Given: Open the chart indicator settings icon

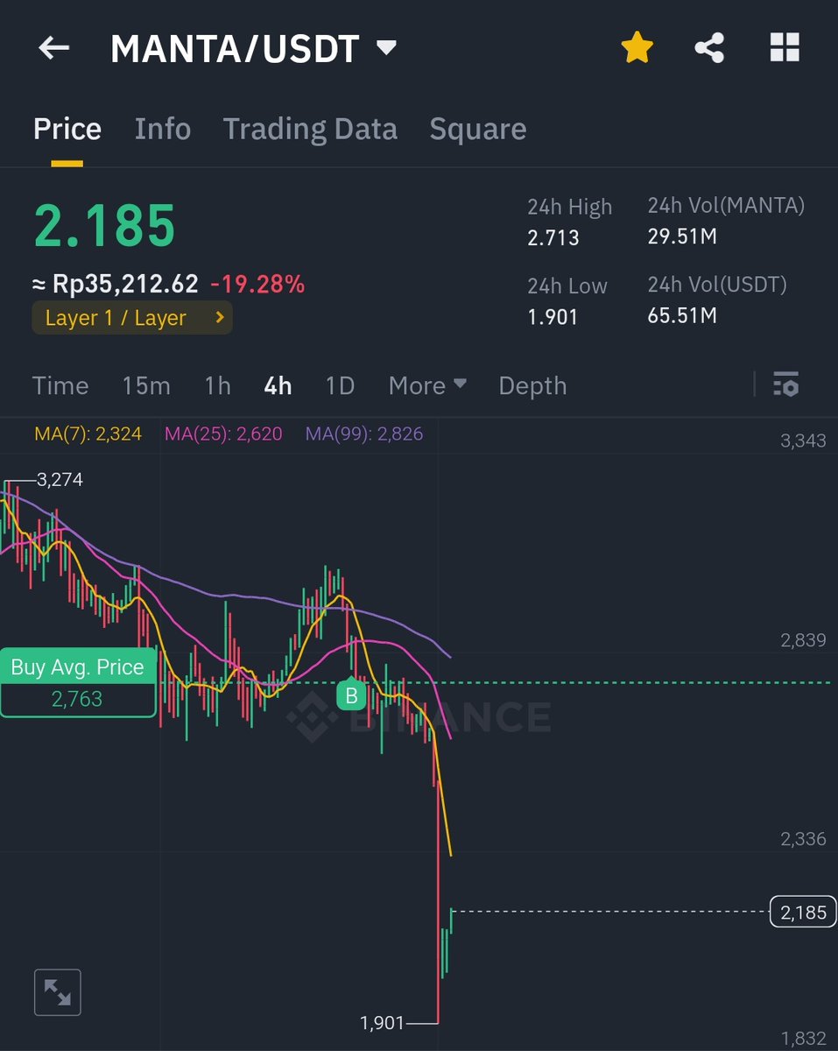Looking at the screenshot, I should [785, 384].
